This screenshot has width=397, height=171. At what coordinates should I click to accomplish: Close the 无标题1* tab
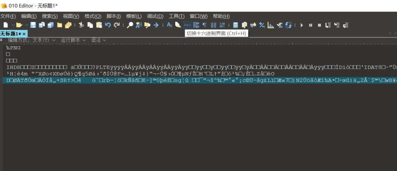[x=24, y=34]
